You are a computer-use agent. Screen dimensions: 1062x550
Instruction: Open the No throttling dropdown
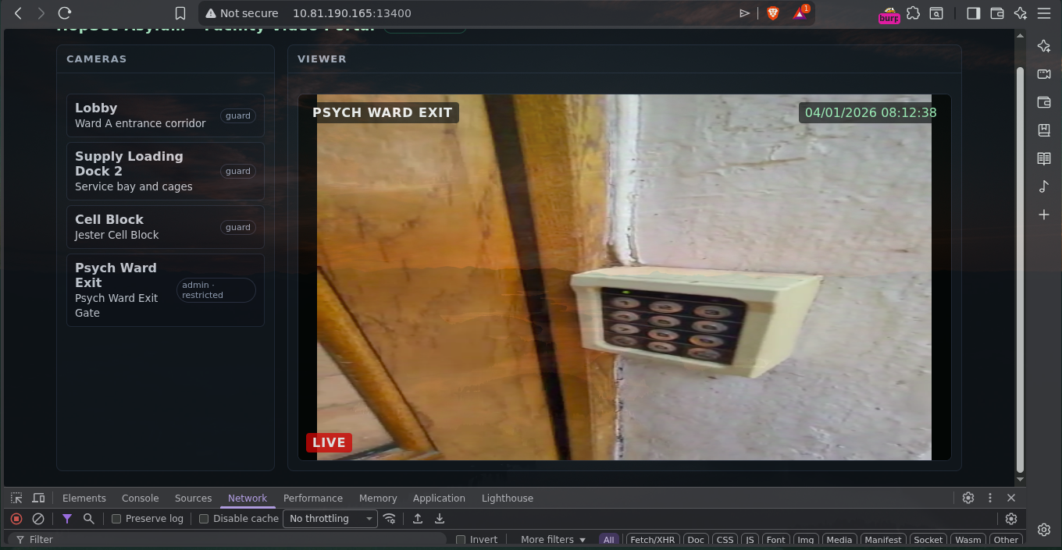(330, 519)
